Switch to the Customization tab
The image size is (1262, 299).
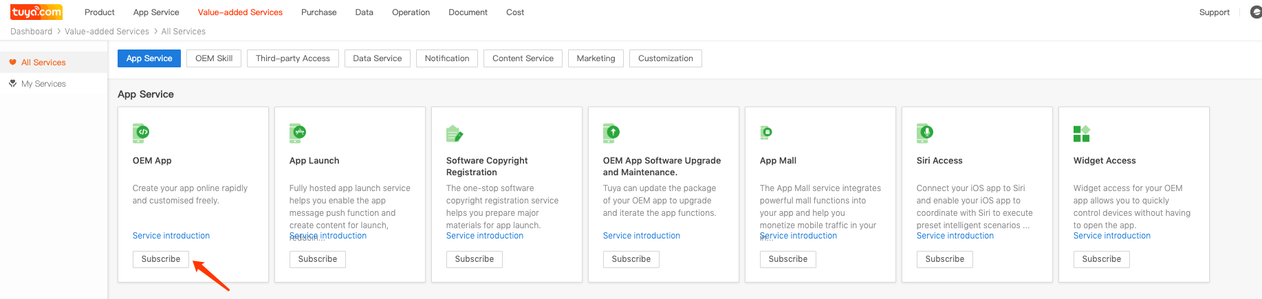(x=666, y=58)
